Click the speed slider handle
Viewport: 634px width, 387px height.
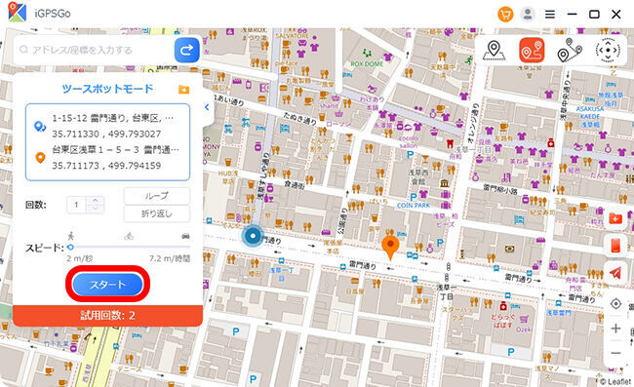click(71, 247)
